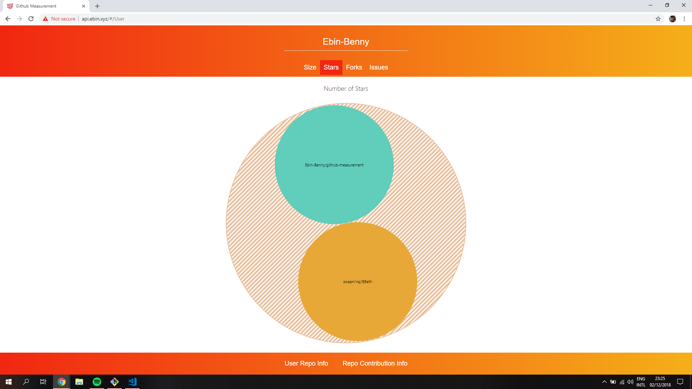Open the Issues tab
Viewport: 692px width, 389px height.
[x=378, y=67]
